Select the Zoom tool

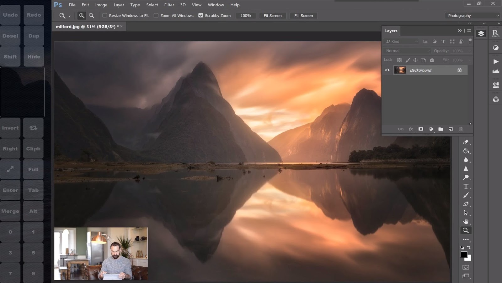[x=466, y=230]
